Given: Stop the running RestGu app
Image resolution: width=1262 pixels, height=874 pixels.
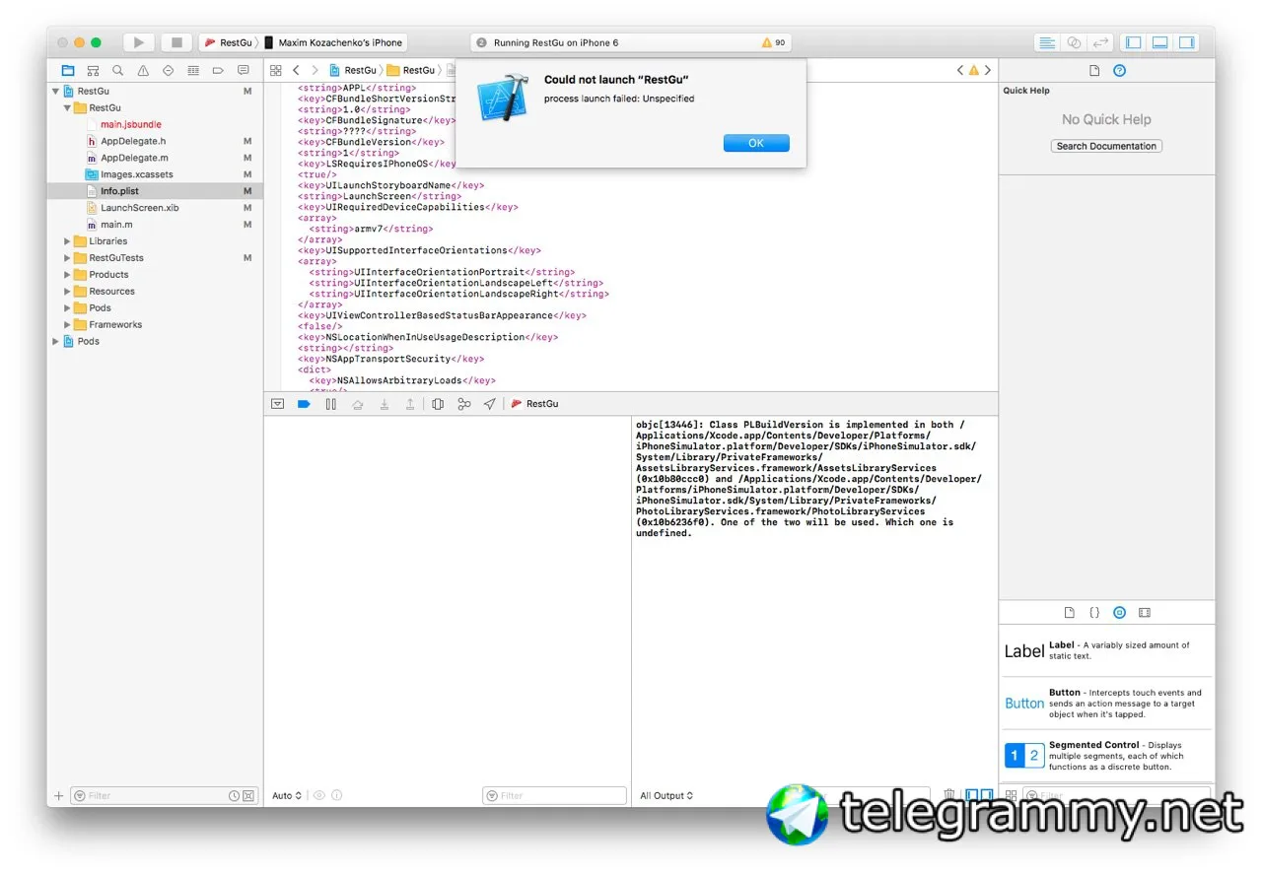Looking at the screenshot, I should (176, 42).
